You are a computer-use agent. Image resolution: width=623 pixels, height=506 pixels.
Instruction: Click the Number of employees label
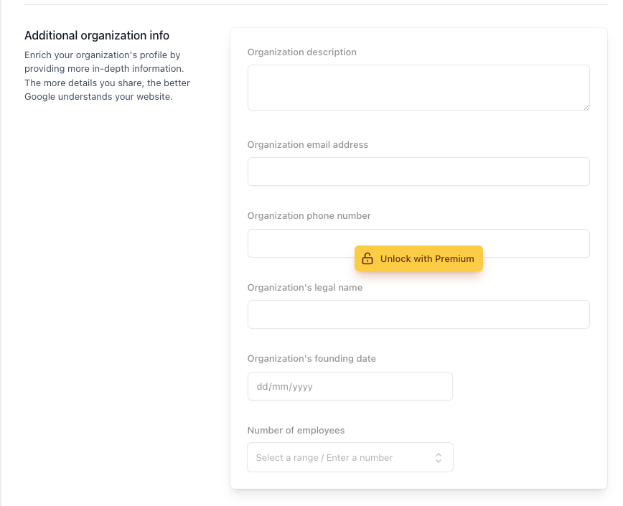coord(296,430)
